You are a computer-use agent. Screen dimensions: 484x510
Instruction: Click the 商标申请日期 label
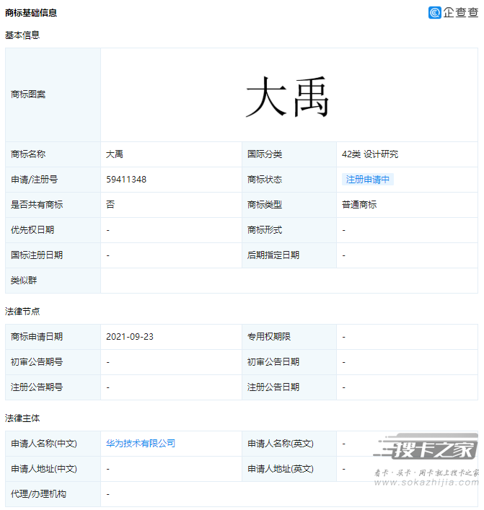click(37, 337)
